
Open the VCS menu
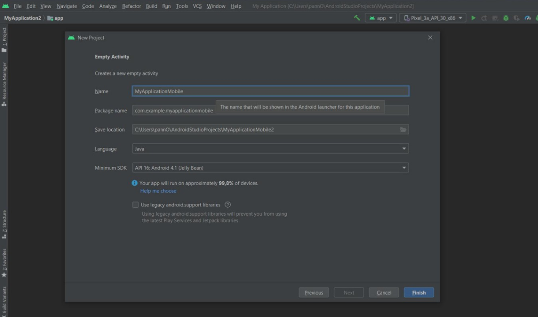[x=197, y=6]
